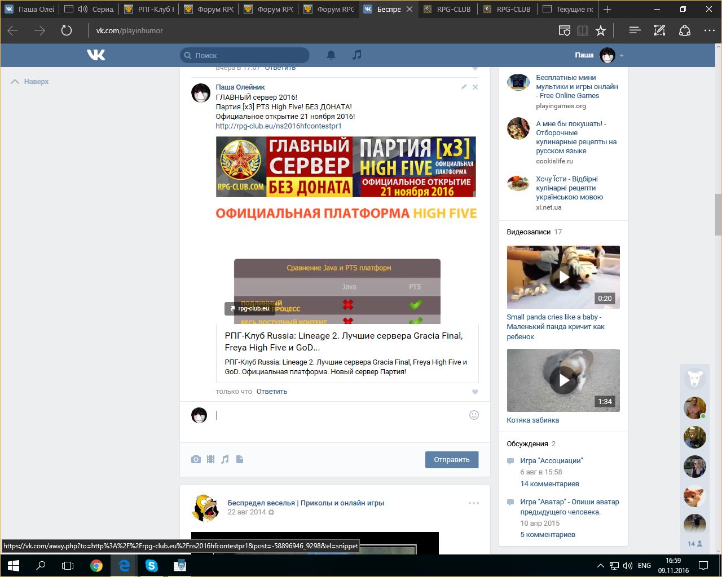Open the Видеозаписи section header
This screenshot has width=722, height=577.
point(529,232)
